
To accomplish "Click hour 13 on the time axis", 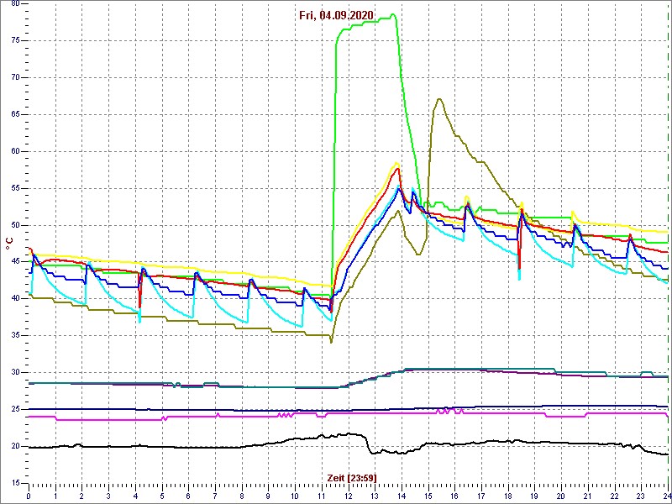I will coord(375,496).
